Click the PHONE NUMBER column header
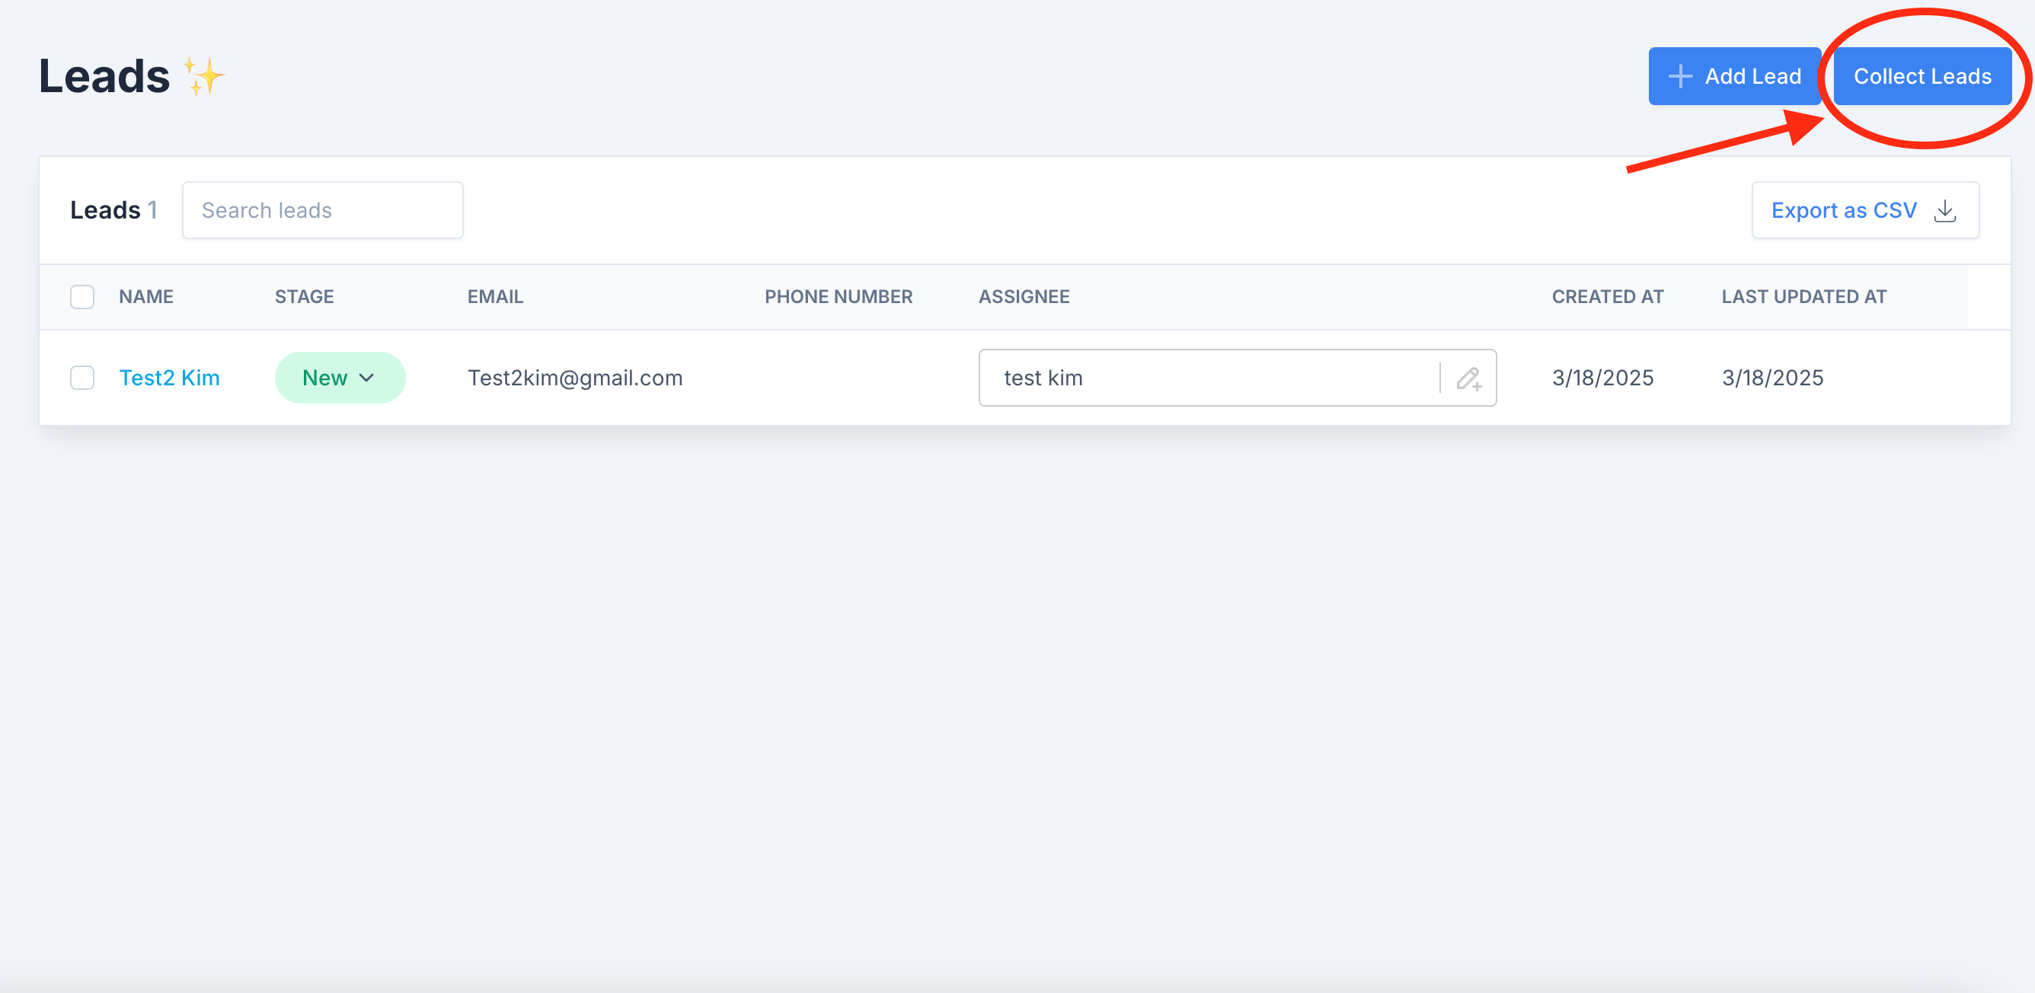Screen dimensions: 2035x993 click(x=839, y=297)
